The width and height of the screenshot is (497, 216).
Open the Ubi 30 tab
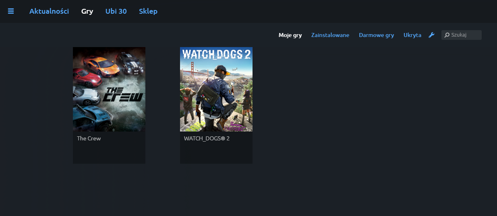coord(116,11)
